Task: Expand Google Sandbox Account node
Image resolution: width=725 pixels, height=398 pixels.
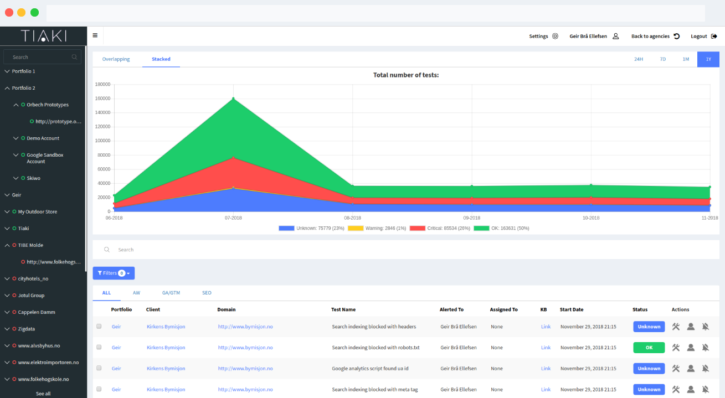Action: pyautogui.click(x=16, y=155)
